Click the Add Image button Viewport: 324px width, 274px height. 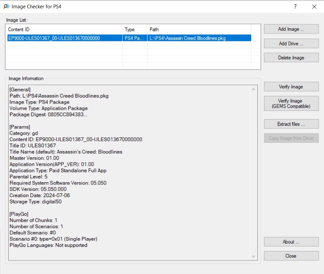(x=291, y=29)
